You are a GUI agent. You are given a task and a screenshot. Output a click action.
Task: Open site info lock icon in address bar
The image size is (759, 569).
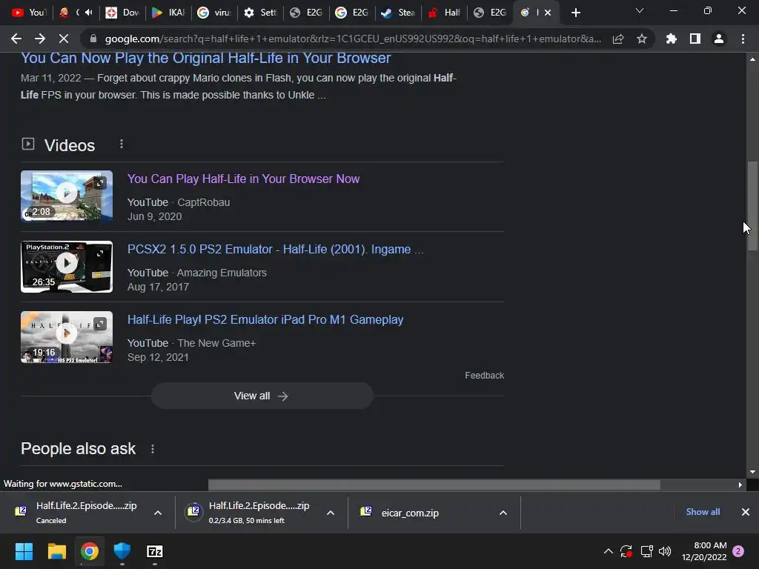pyautogui.click(x=93, y=39)
